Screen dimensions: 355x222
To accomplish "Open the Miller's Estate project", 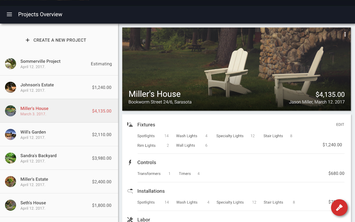I will click(59, 181).
